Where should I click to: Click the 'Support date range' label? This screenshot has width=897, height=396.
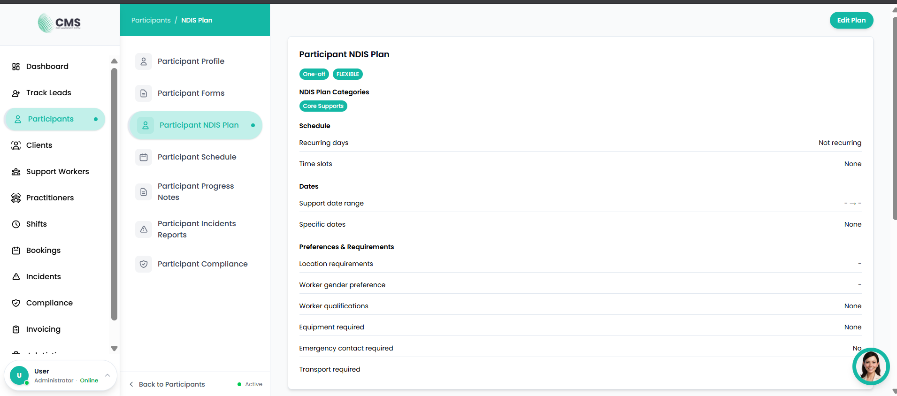(x=331, y=203)
